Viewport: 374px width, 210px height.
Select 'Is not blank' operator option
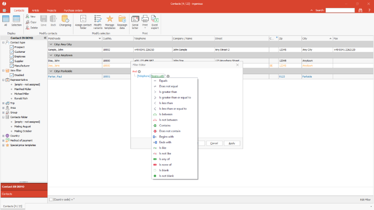pyautogui.click(x=167, y=175)
